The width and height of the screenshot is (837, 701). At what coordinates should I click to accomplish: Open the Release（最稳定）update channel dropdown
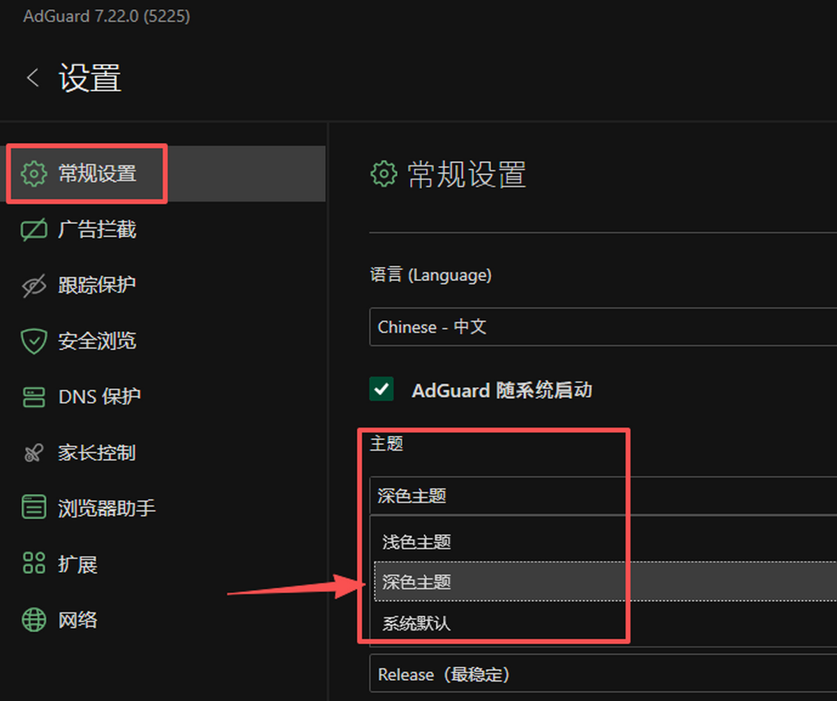click(x=603, y=674)
